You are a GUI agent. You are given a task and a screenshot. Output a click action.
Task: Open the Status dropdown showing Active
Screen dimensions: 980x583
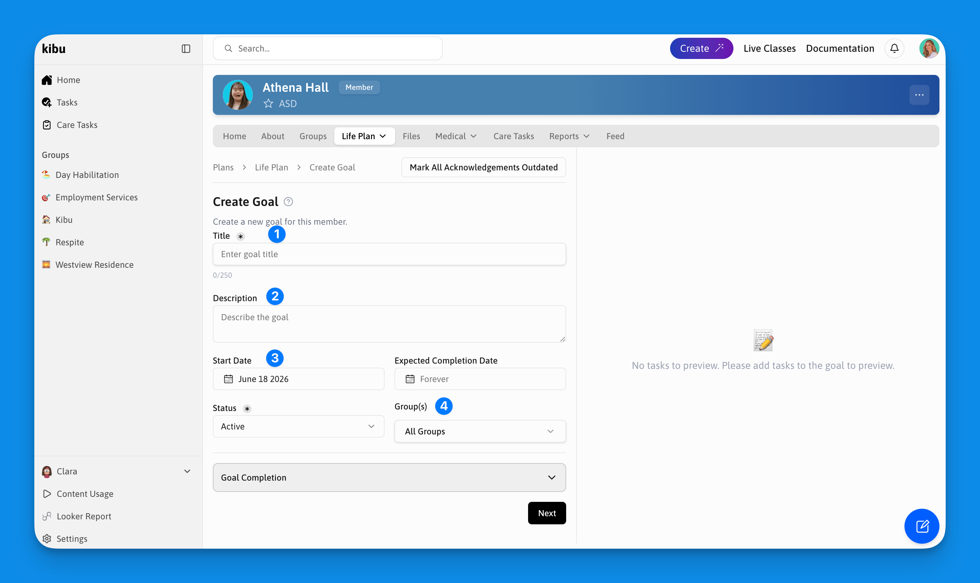click(x=298, y=426)
